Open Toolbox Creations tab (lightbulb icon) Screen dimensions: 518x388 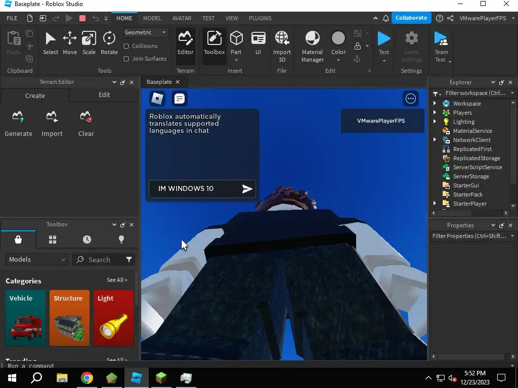121,239
